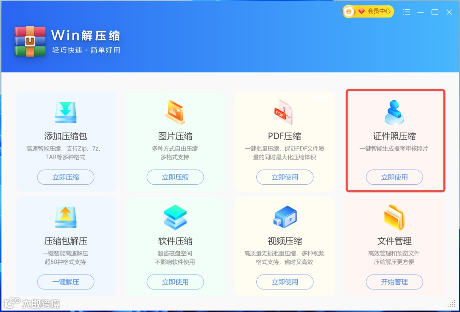Click the 一键解压 button

coord(66,282)
